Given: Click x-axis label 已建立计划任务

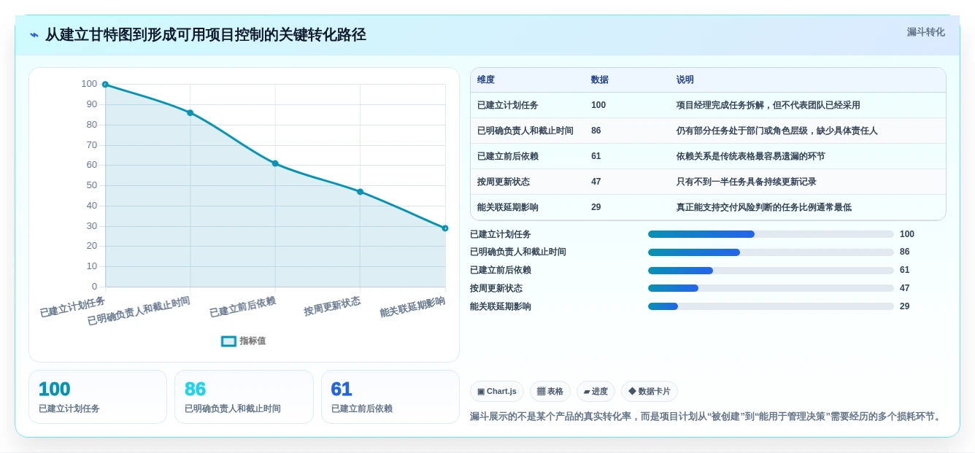Looking at the screenshot, I should pyautogui.click(x=72, y=307).
